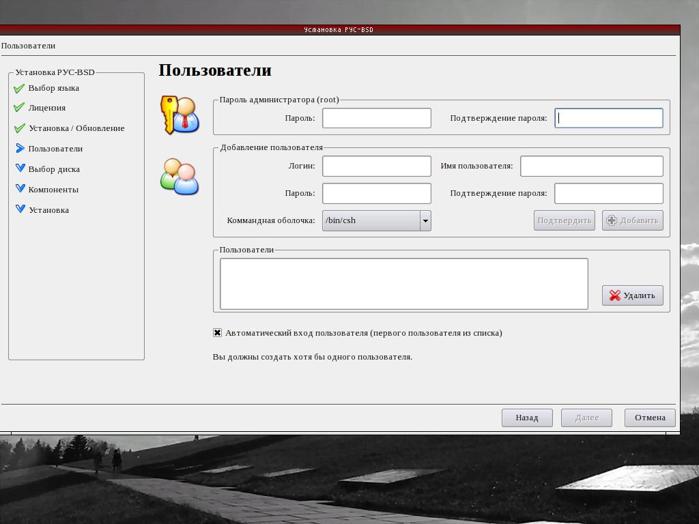Click checkmark icon beside Установка / Обновление

pos(19,128)
